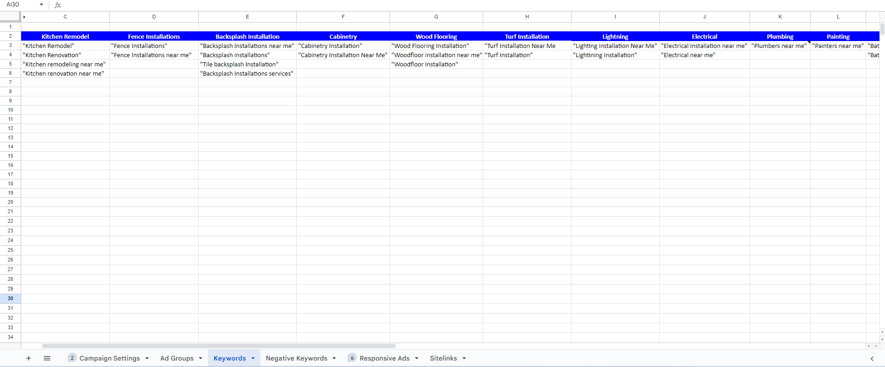
Task: Select the Kitchen Remodel header cell
Action: coord(65,36)
